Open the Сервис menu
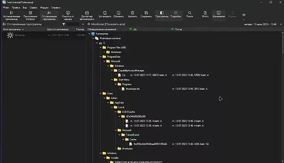 (x=34, y=7)
